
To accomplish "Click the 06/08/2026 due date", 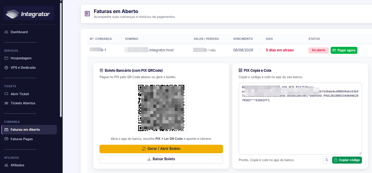I will pyautogui.click(x=243, y=50).
